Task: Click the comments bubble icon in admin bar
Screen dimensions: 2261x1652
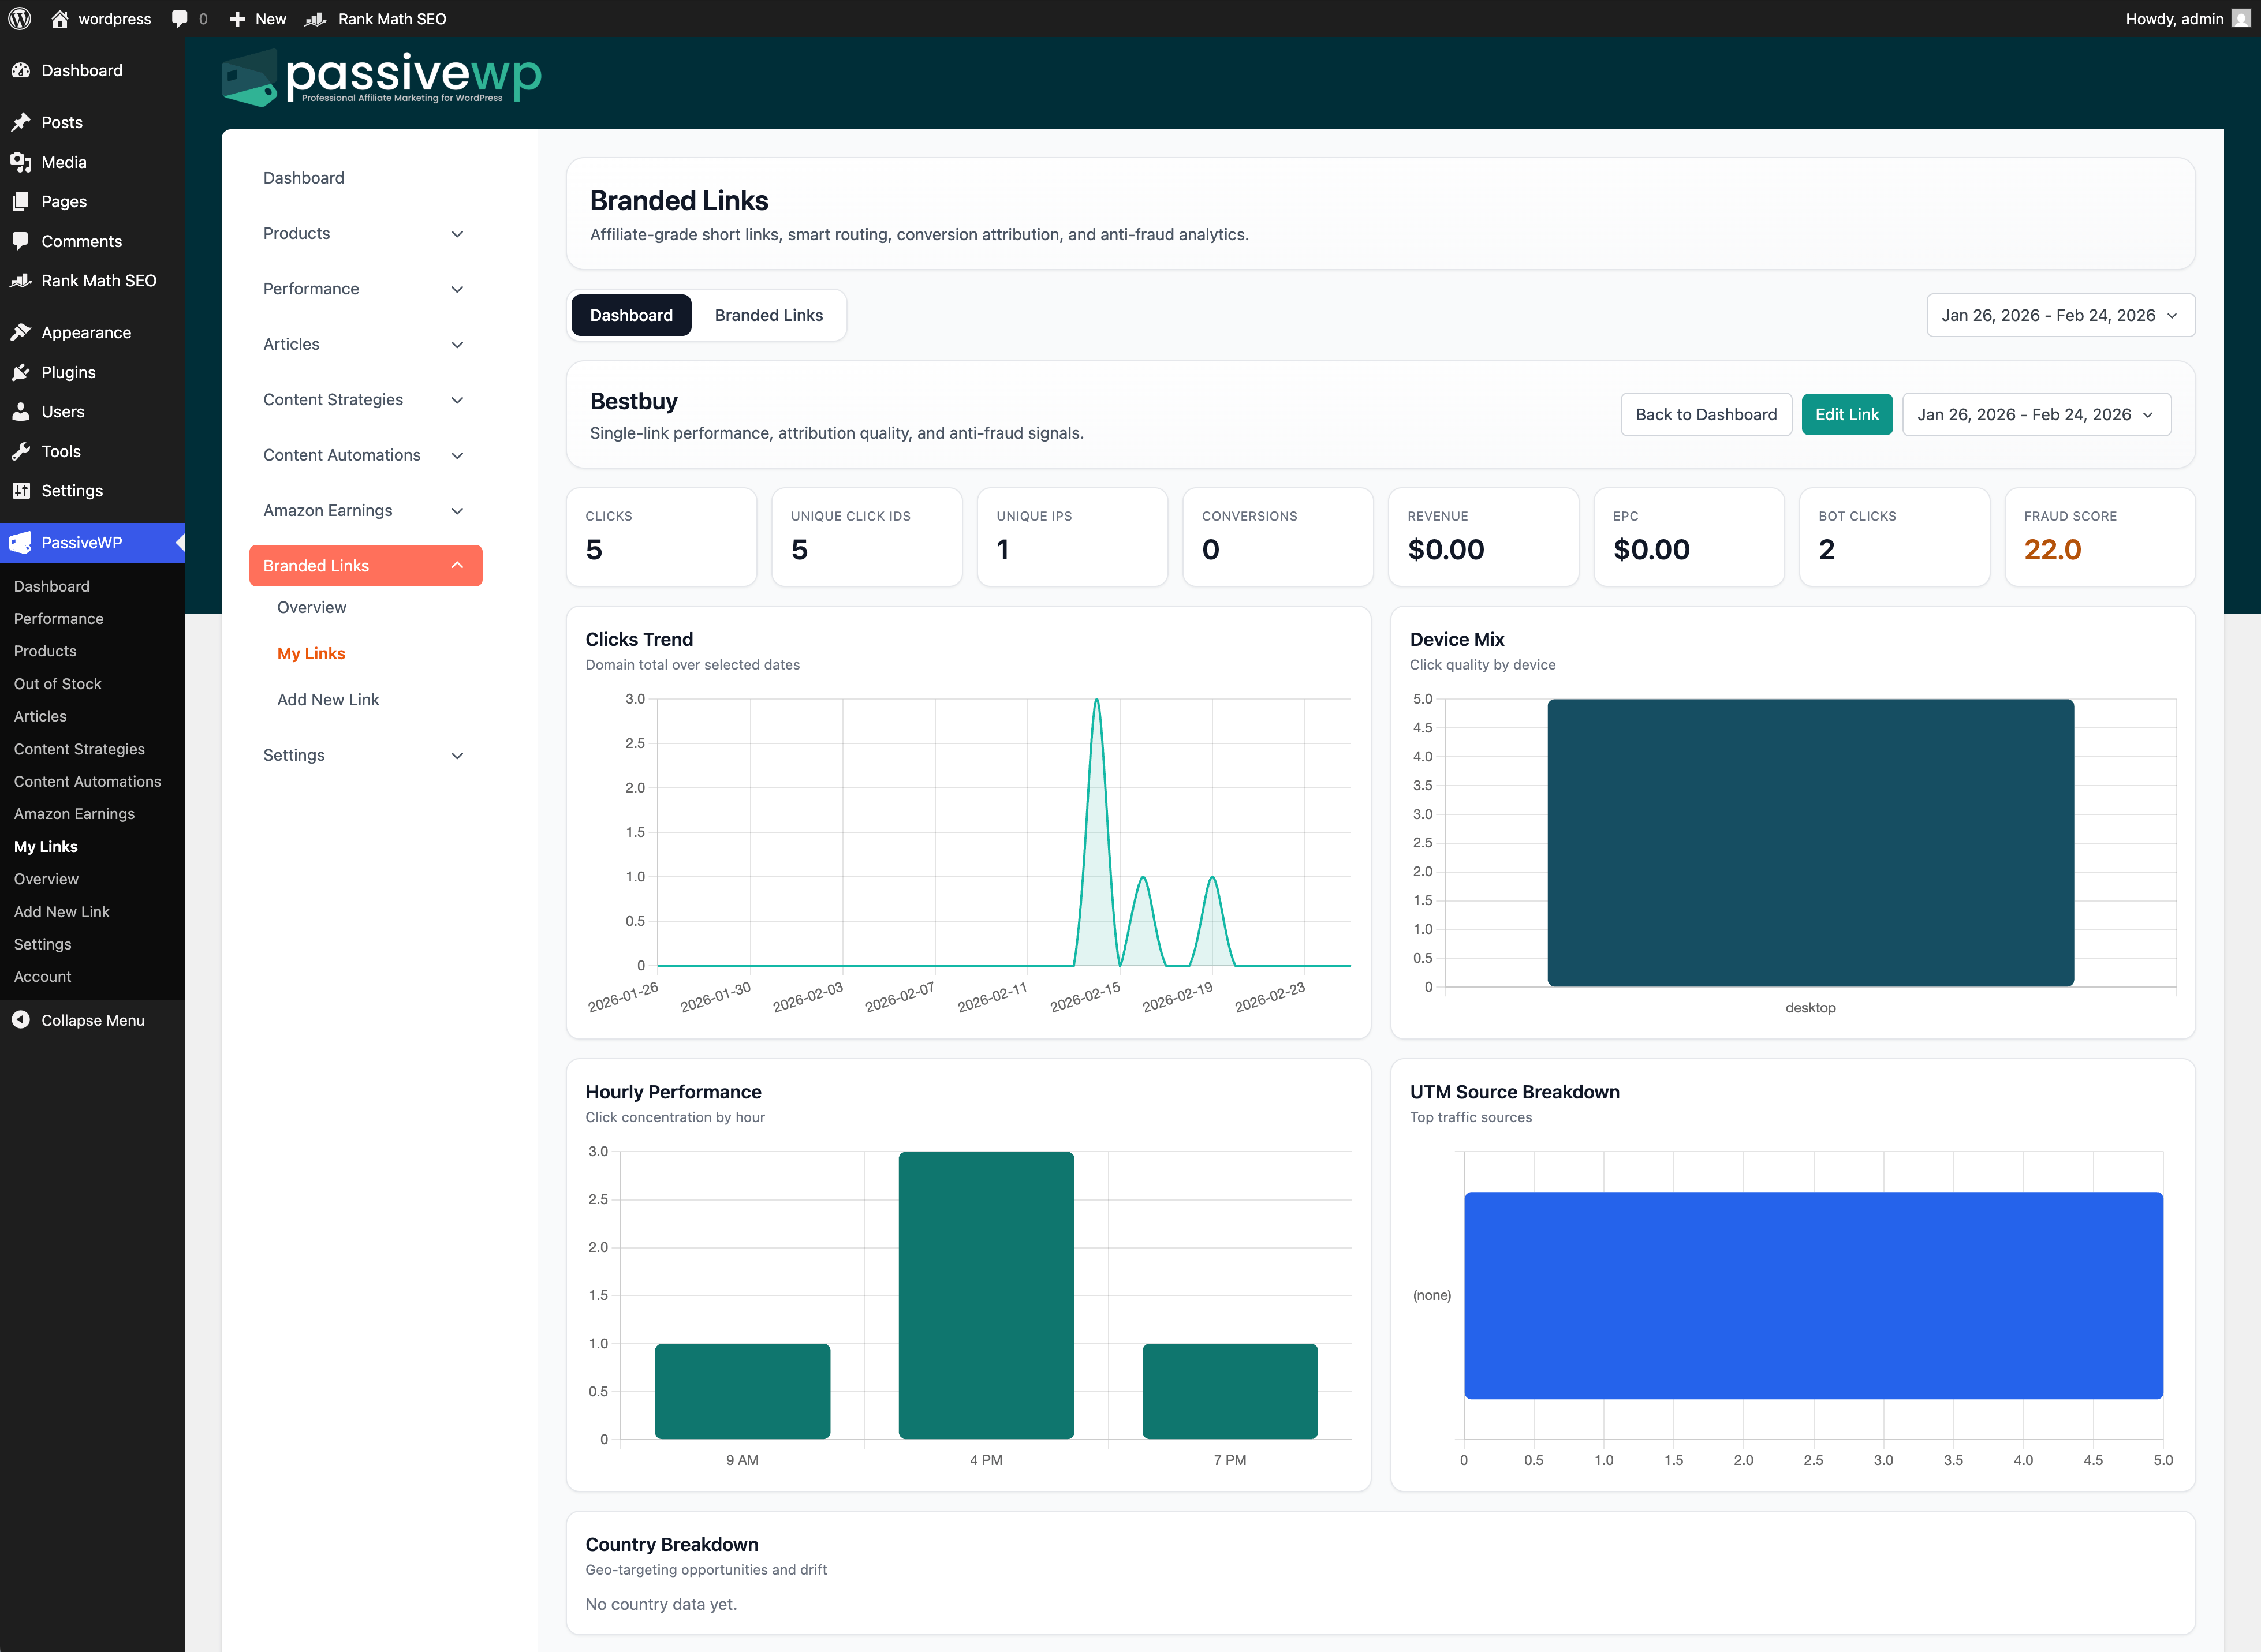Action: (180, 18)
